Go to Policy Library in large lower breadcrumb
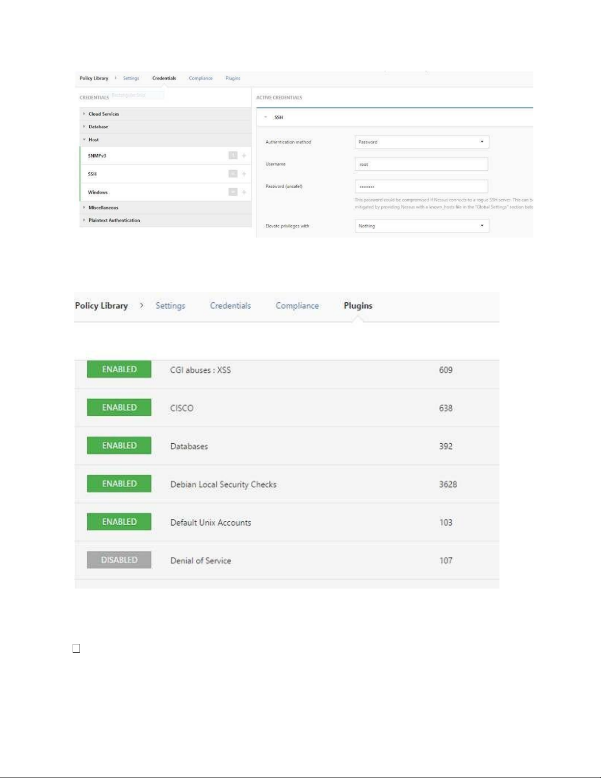The width and height of the screenshot is (601, 778). (x=102, y=306)
